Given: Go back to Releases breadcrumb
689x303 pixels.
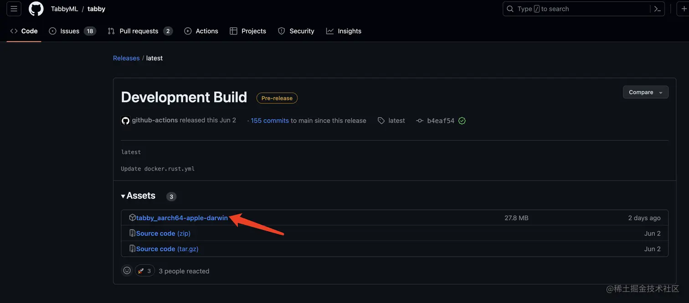Looking at the screenshot, I should 126,58.
